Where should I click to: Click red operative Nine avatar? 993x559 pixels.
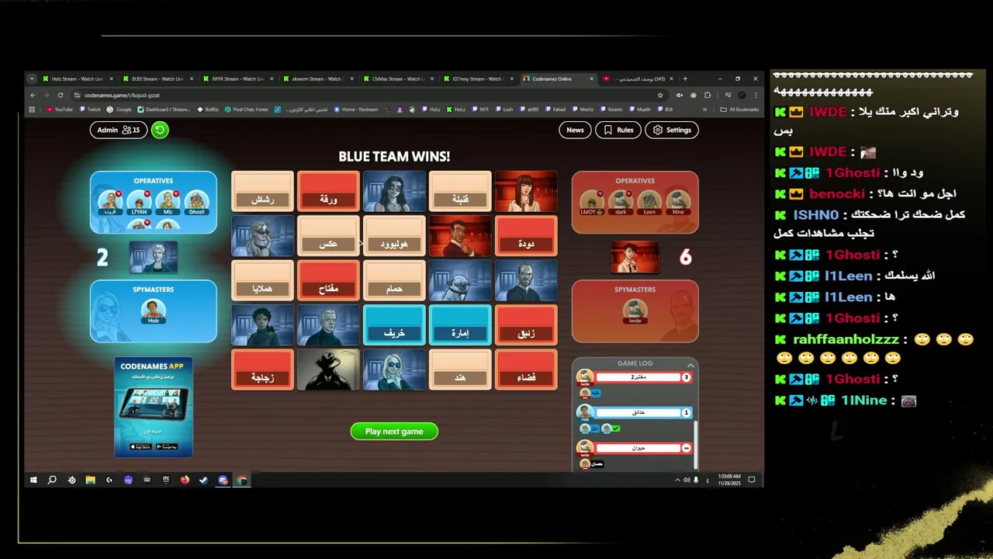[x=678, y=202]
